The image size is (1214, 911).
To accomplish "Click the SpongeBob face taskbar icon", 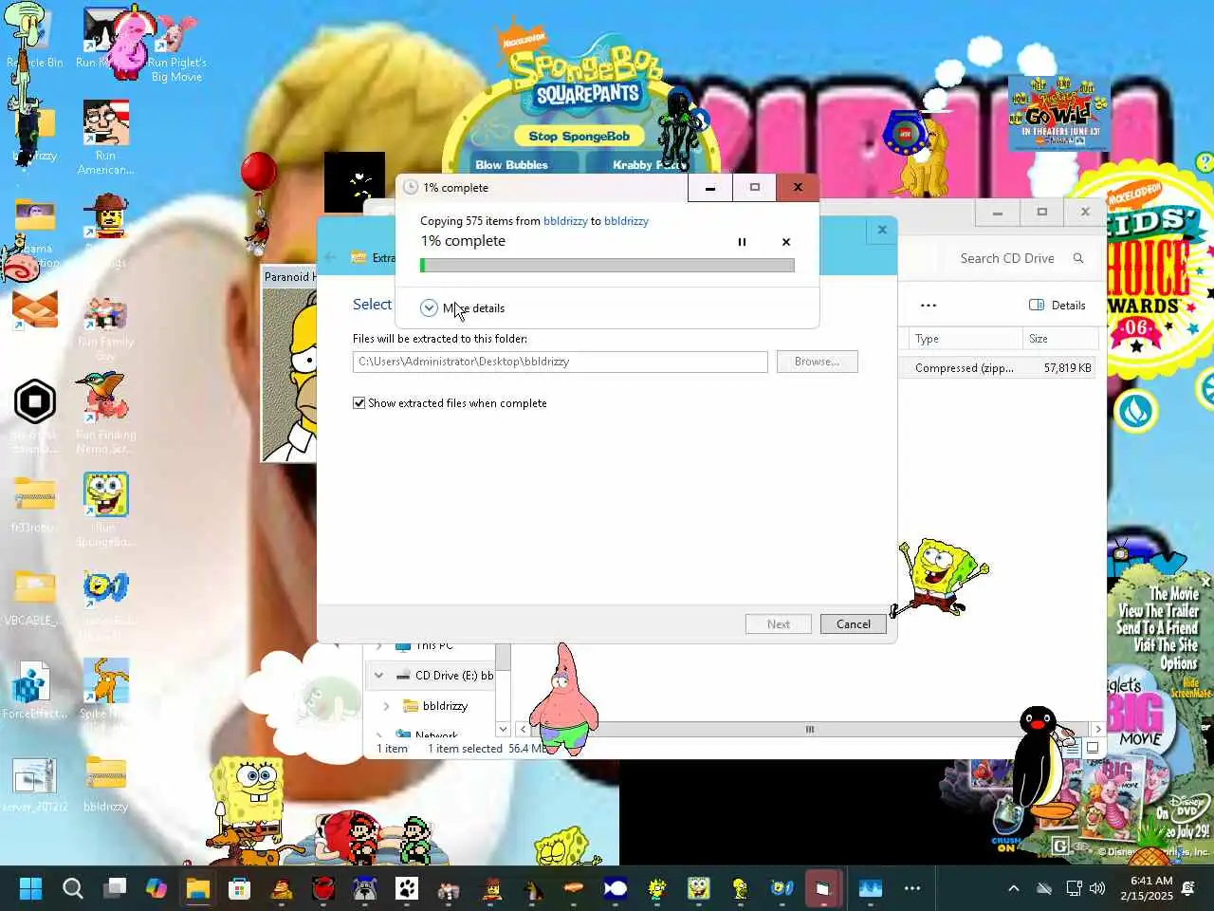I will (699, 888).
